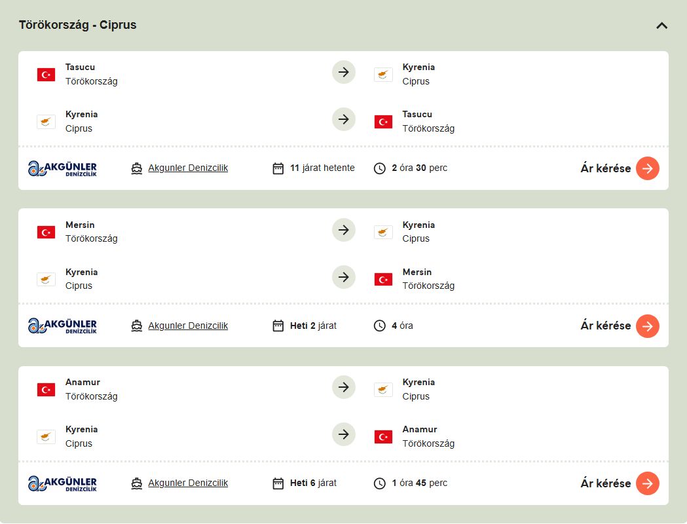Click the Turkish flag beside Tasucu departure
Screen dimensions: 687x524
46,75
